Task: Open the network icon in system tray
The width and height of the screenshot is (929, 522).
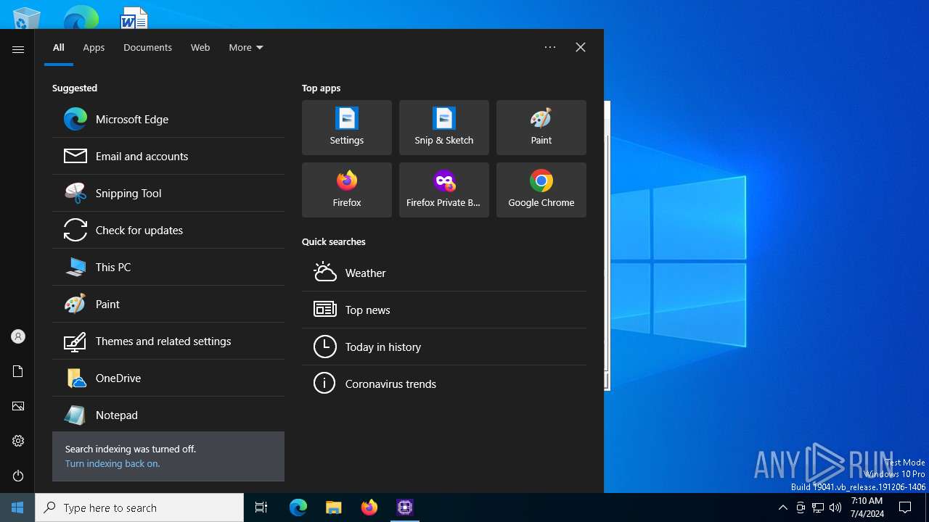Action: click(x=818, y=507)
